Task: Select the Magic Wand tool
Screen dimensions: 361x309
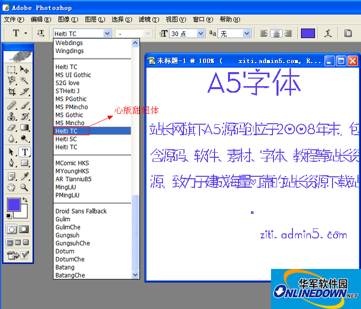Action: [x=24, y=80]
